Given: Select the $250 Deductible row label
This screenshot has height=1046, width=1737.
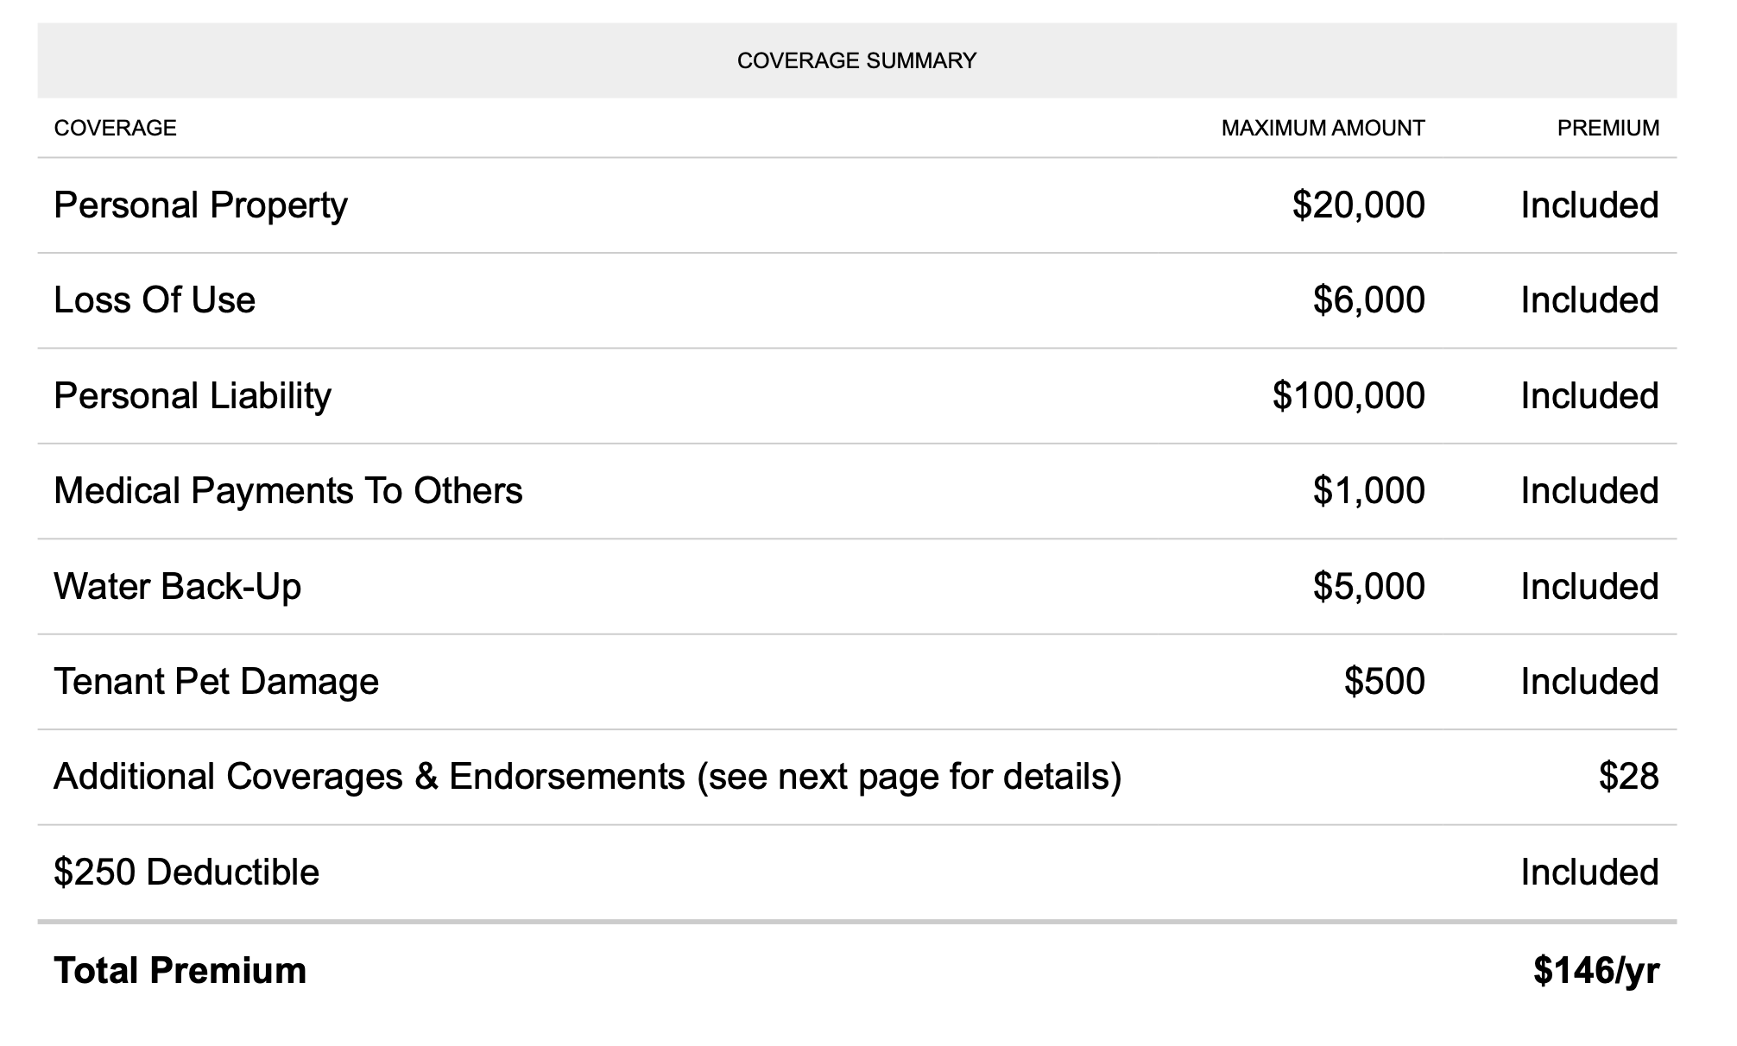Looking at the screenshot, I should pyautogui.click(x=186, y=873).
